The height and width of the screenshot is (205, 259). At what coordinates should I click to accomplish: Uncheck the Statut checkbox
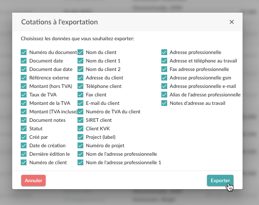(x=23, y=129)
